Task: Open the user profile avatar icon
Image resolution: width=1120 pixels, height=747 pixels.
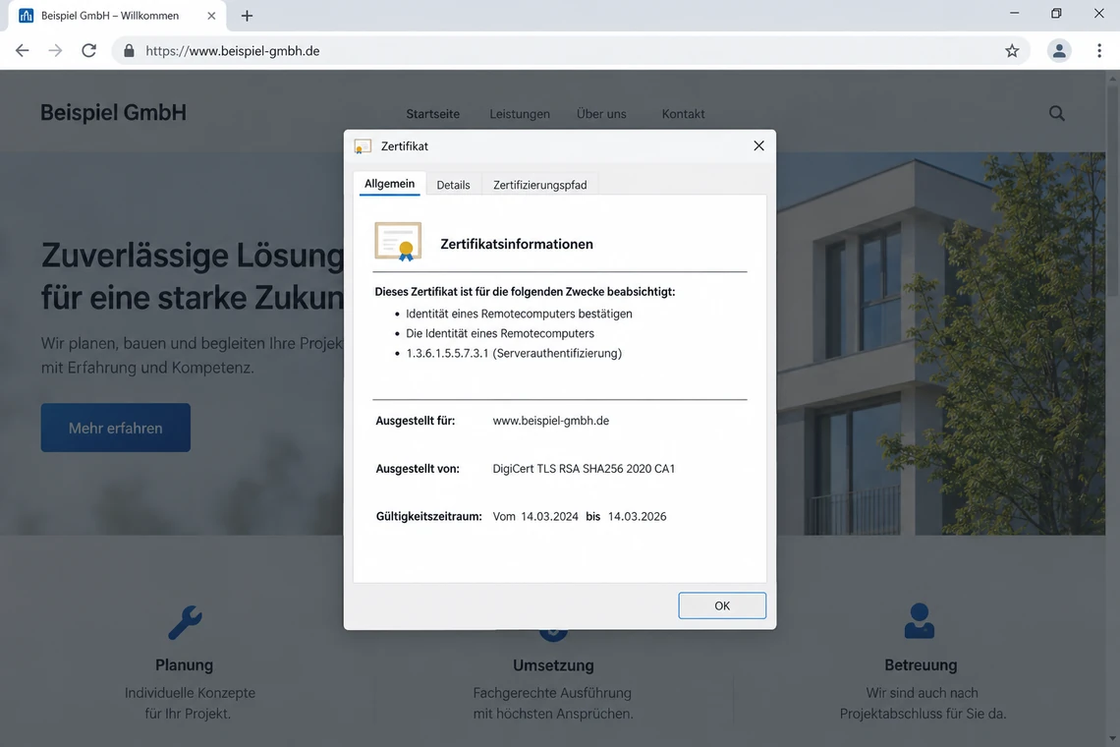Action: coord(1058,51)
